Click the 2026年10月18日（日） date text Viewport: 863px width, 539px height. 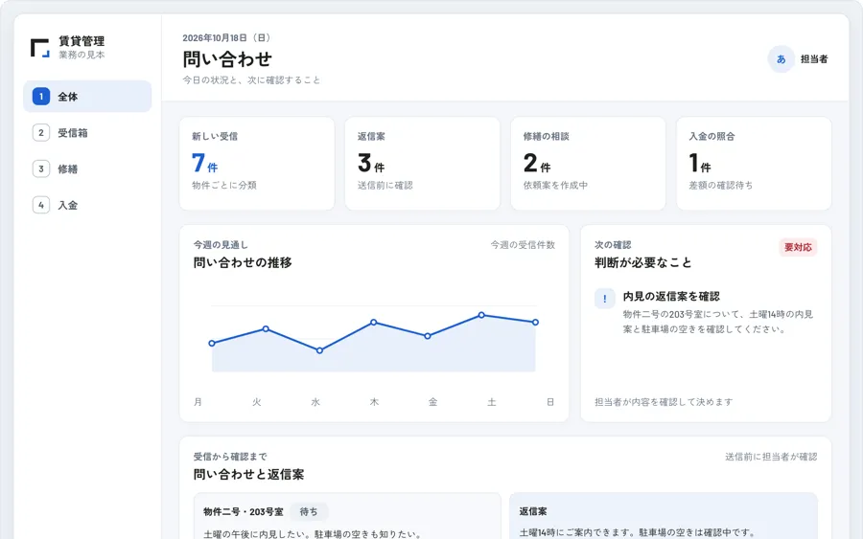[228, 37]
